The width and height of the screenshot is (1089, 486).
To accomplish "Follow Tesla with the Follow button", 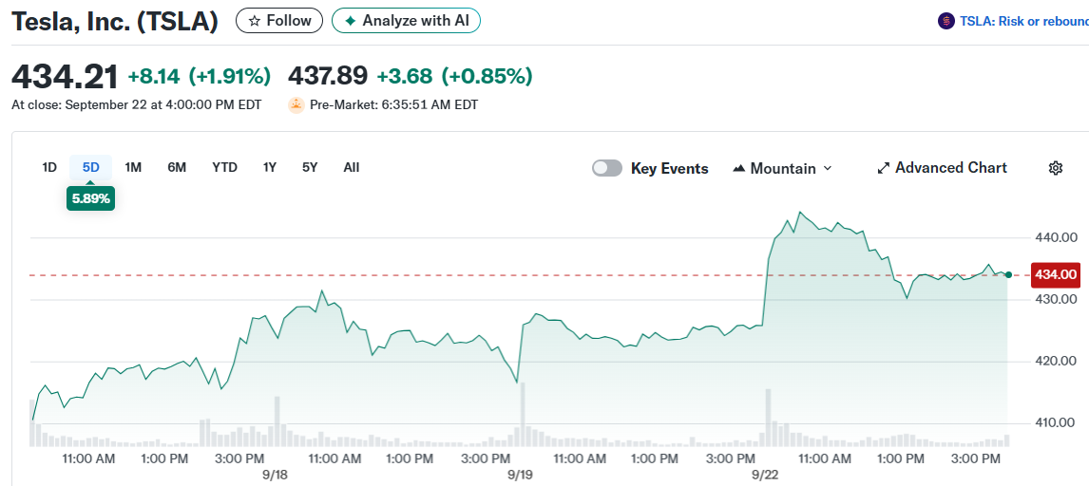I will pyautogui.click(x=279, y=21).
